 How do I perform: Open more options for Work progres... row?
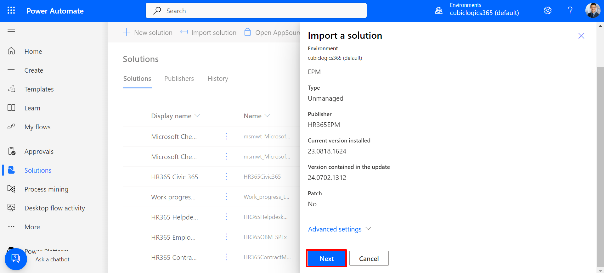(227, 197)
